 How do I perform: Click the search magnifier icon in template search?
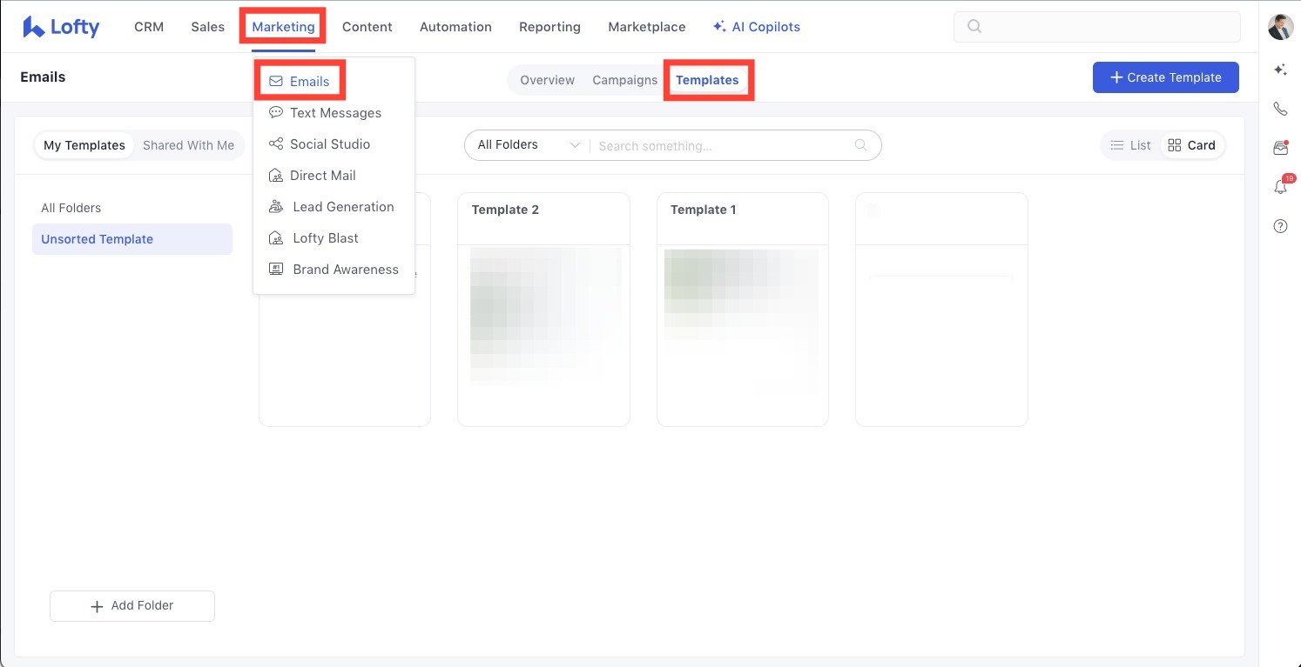point(860,145)
